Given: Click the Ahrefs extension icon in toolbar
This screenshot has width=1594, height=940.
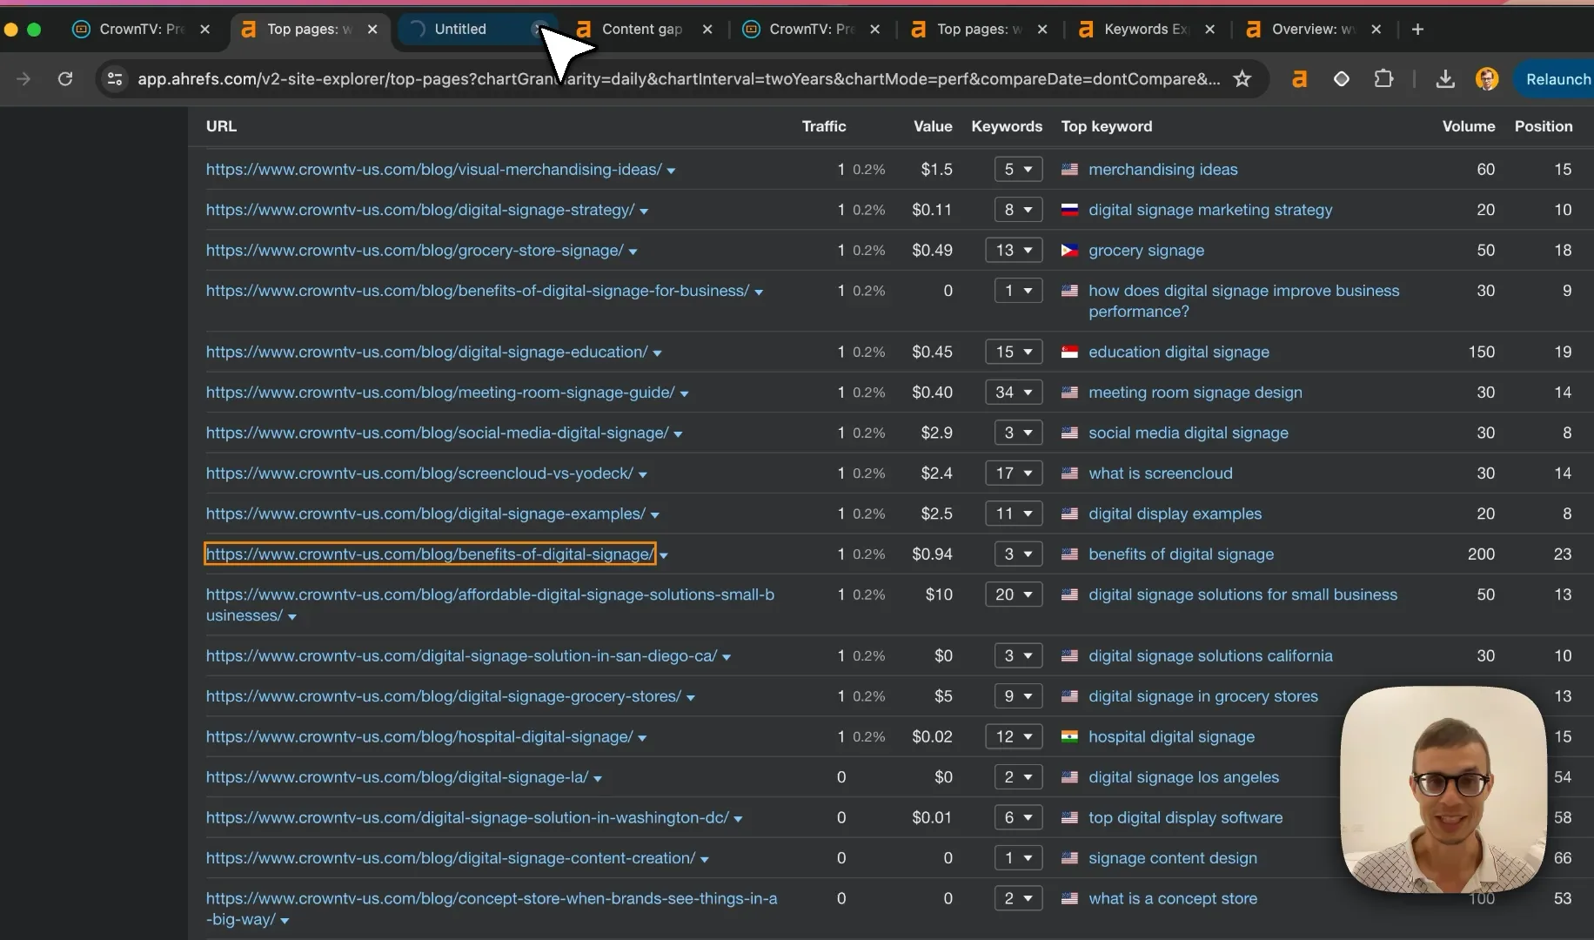Looking at the screenshot, I should coord(1299,79).
